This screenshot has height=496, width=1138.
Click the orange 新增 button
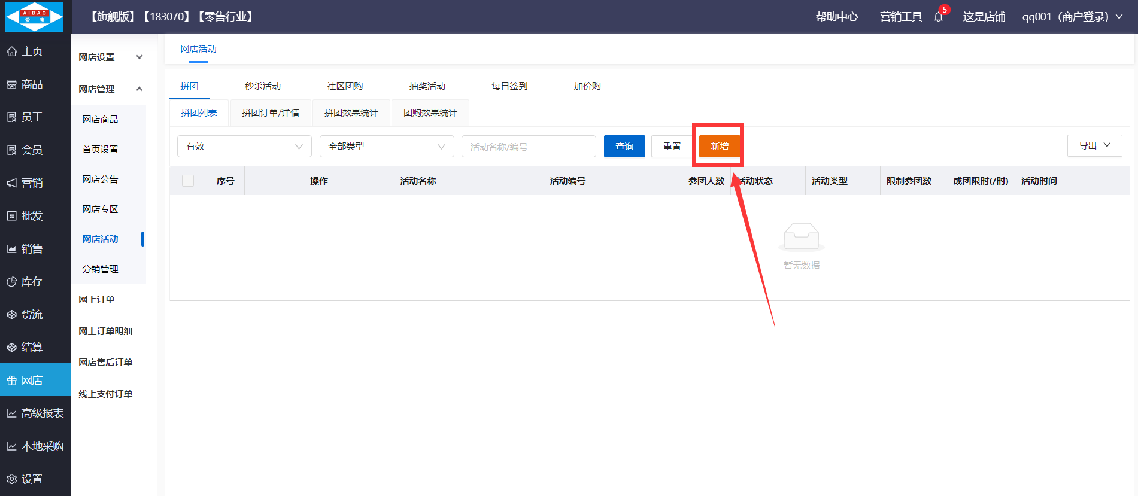coord(719,147)
